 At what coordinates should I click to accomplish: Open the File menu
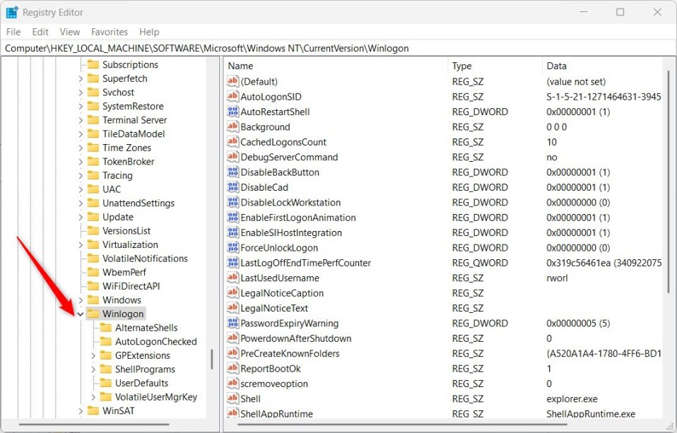[13, 32]
